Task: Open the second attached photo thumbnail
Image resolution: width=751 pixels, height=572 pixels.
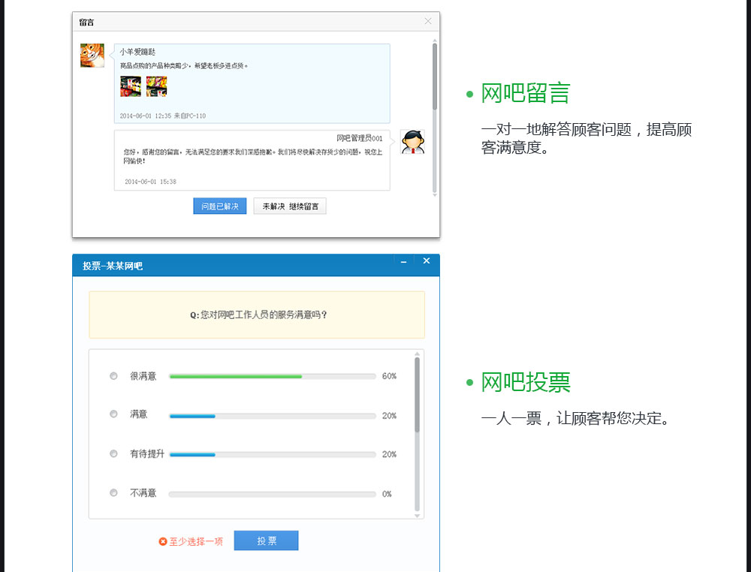Action: pos(156,86)
